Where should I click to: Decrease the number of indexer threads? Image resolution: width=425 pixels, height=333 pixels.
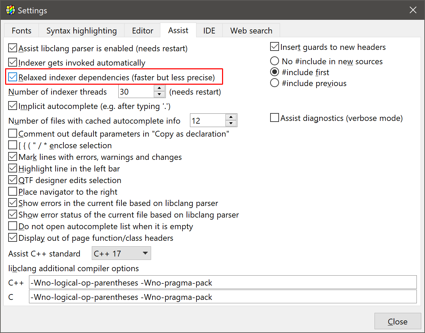(159, 95)
